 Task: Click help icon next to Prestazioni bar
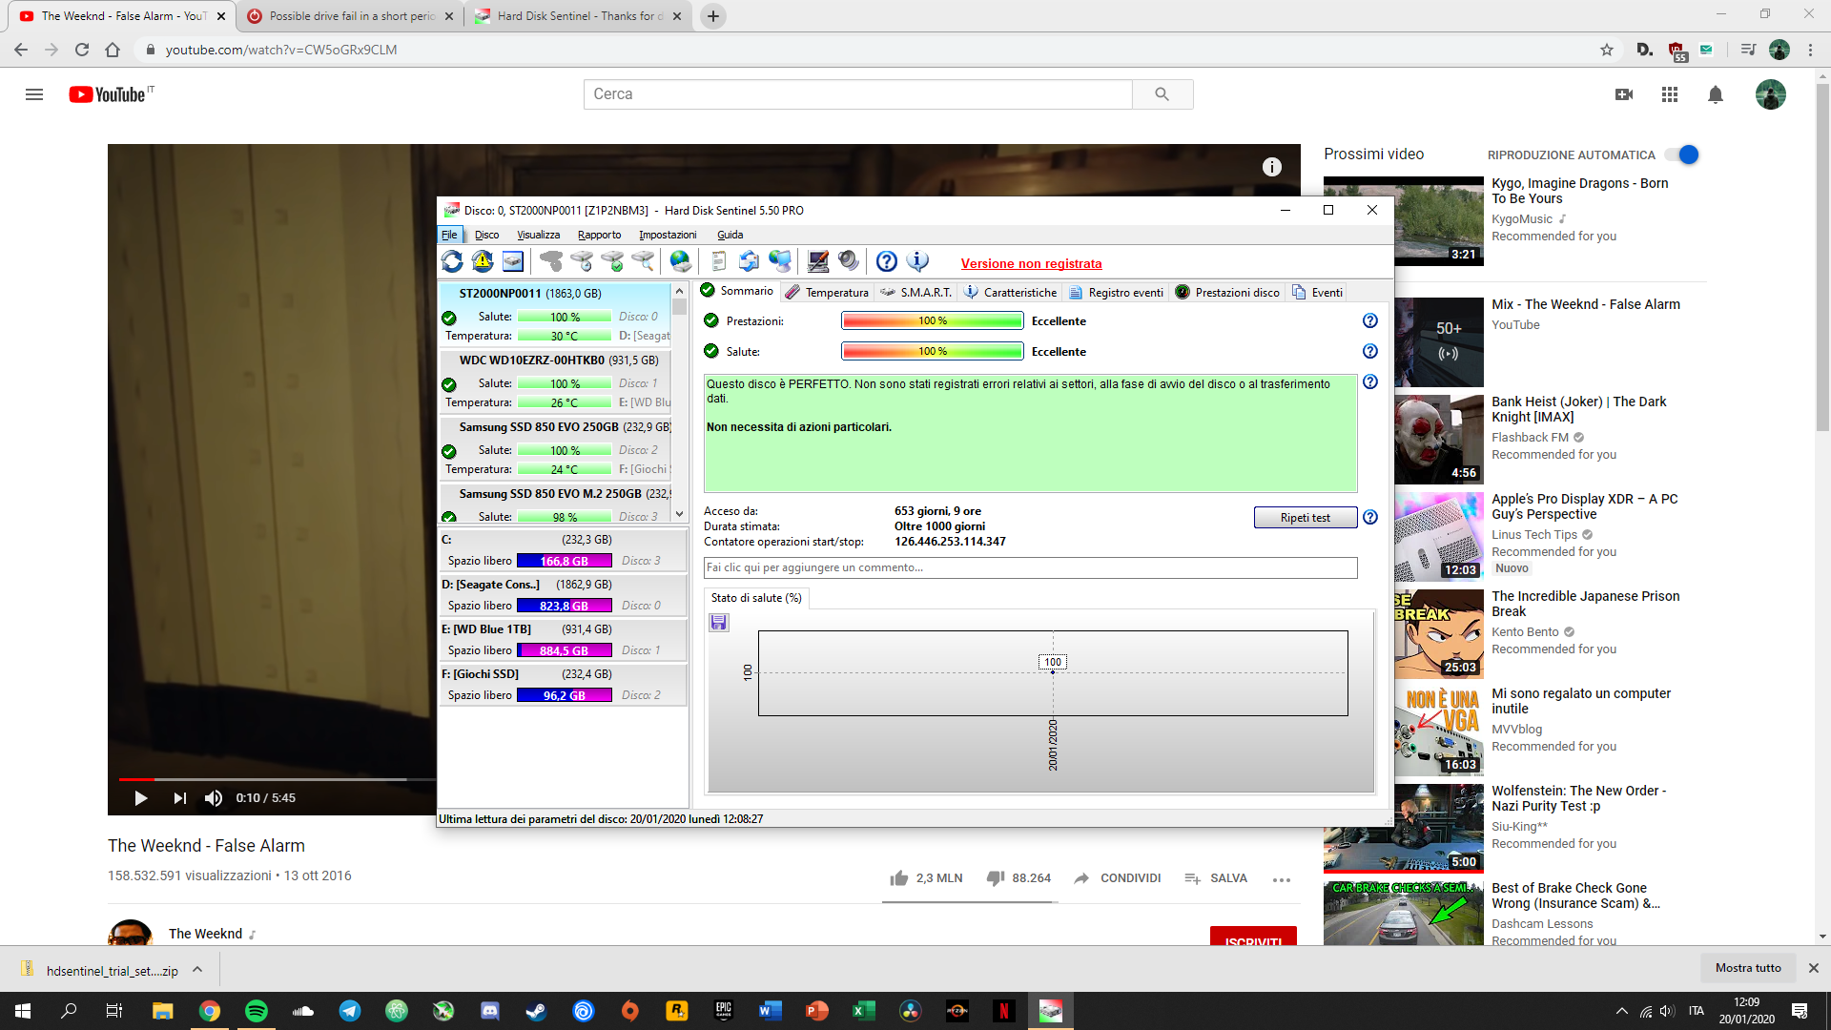click(1370, 321)
